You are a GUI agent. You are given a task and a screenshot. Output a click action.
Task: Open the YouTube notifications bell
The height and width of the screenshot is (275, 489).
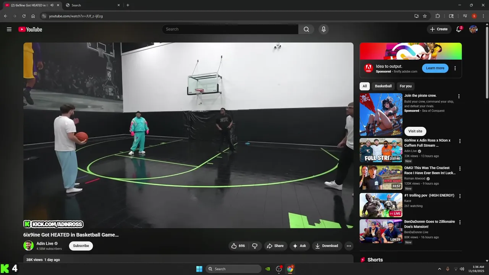point(459,29)
